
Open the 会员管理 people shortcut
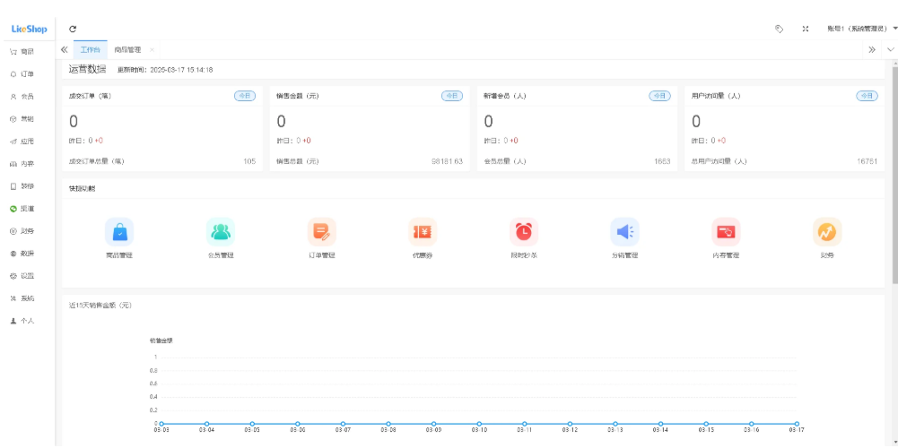coord(221,232)
